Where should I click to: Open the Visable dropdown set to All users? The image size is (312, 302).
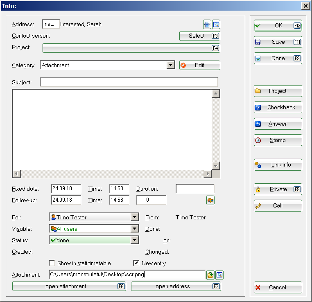(134, 229)
